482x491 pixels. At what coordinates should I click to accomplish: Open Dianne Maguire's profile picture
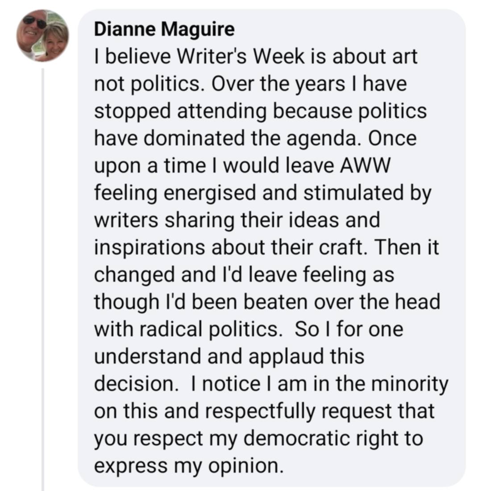(43, 36)
